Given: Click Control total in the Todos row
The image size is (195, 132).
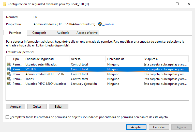Looking at the screenshot, I should [x=79, y=79].
